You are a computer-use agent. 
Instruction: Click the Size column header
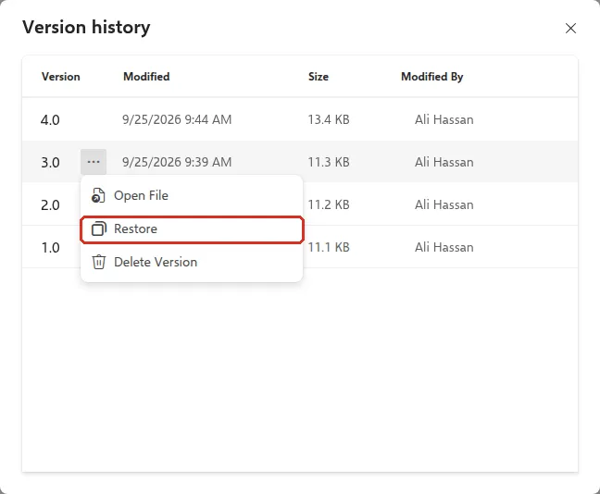[319, 77]
